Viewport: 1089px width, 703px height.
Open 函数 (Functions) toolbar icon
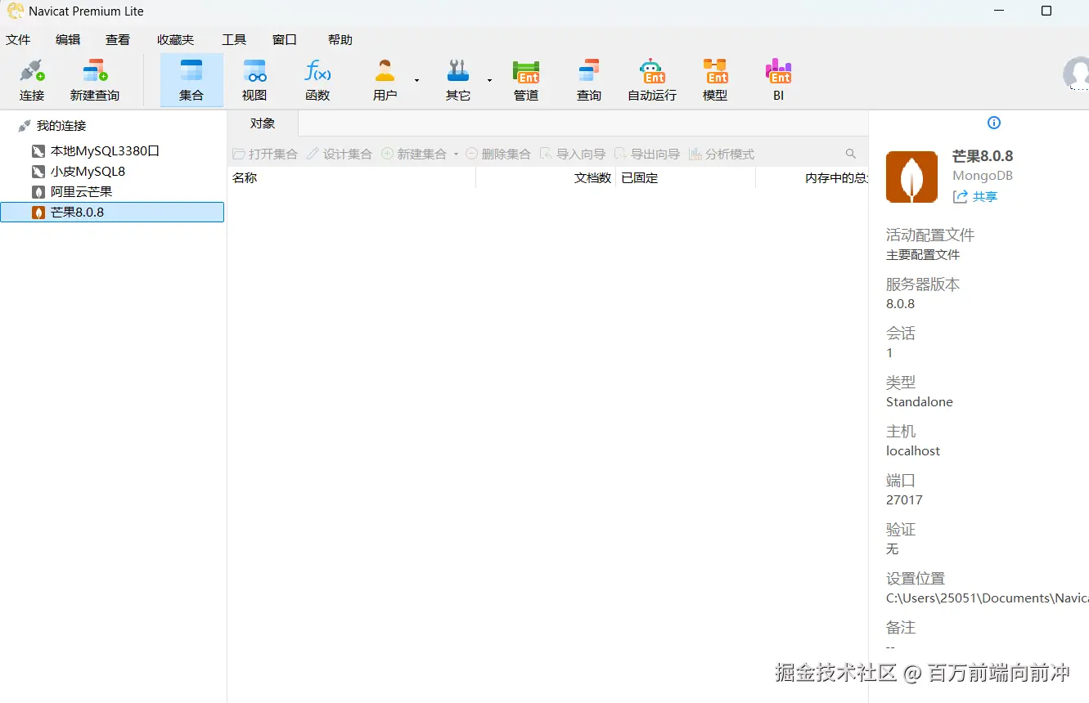click(x=317, y=79)
